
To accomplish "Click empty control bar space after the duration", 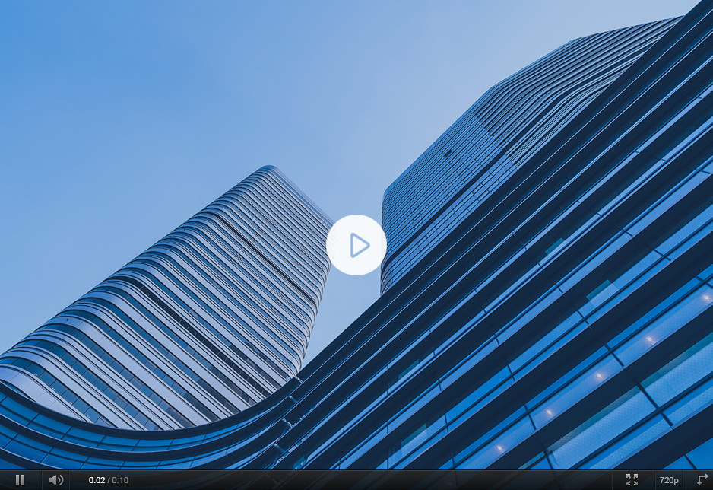I will tap(365, 480).
